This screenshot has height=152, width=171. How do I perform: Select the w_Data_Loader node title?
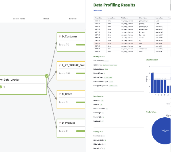(10, 80)
